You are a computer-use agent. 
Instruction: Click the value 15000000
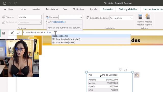point(113,87)
